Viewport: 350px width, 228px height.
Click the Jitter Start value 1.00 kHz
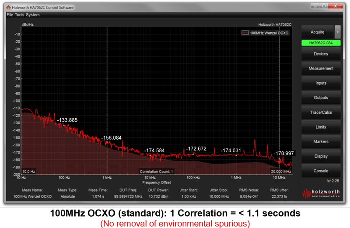189,196
